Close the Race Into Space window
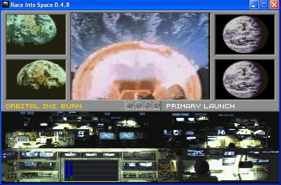Image resolution: width=281 pixels, height=185 pixels. (x=274, y=5)
